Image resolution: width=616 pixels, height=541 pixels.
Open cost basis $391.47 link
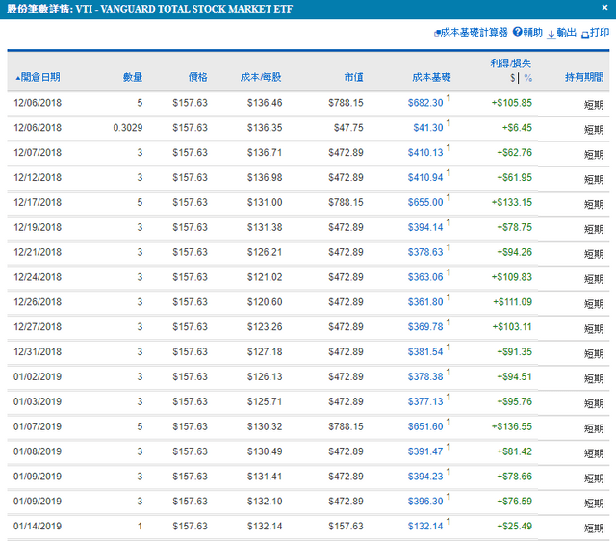pos(425,451)
